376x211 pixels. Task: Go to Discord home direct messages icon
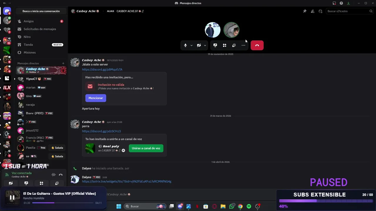(x=7, y=11)
